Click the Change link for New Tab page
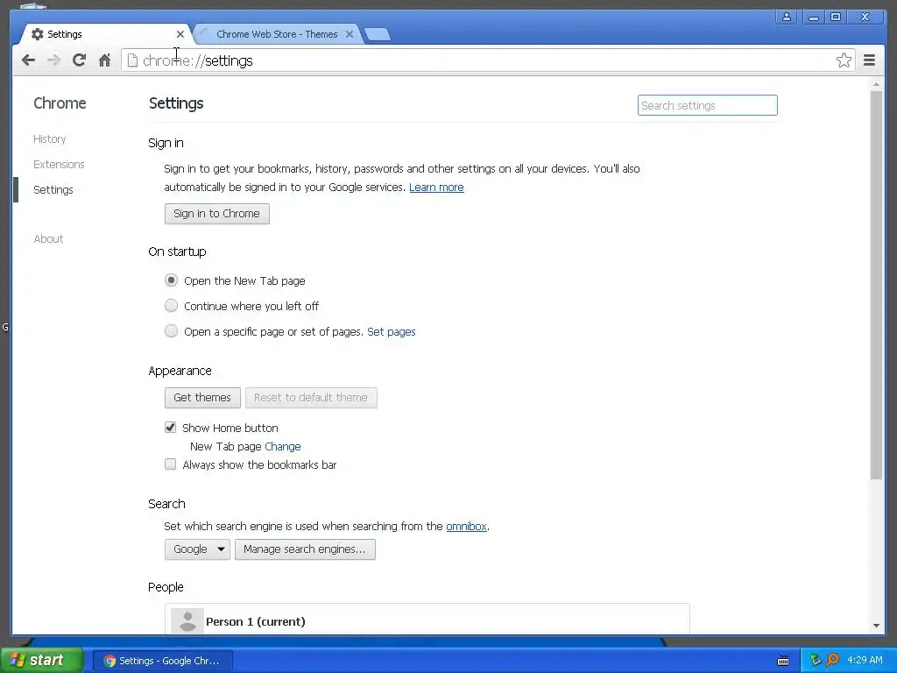897x673 pixels. tap(283, 446)
